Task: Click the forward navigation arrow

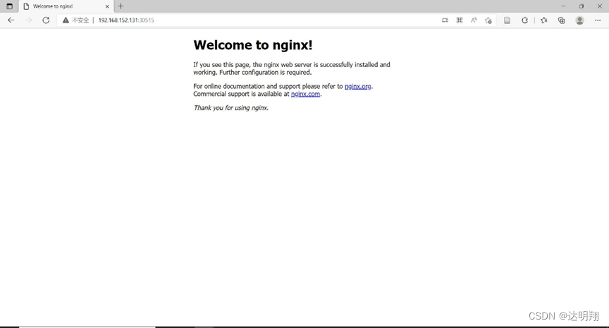Action: pyautogui.click(x=28, y=20)
